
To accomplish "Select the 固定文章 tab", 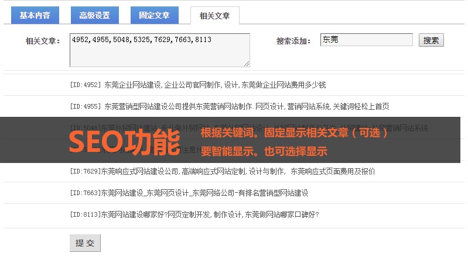I will [x=154, y=15].
